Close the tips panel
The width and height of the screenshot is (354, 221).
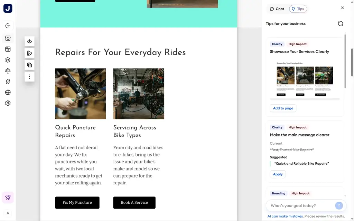point(343,8)
